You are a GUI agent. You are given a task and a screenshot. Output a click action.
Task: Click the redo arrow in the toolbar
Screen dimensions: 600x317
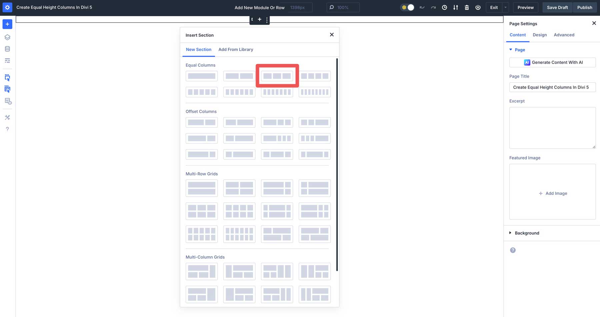coord(433,7)
